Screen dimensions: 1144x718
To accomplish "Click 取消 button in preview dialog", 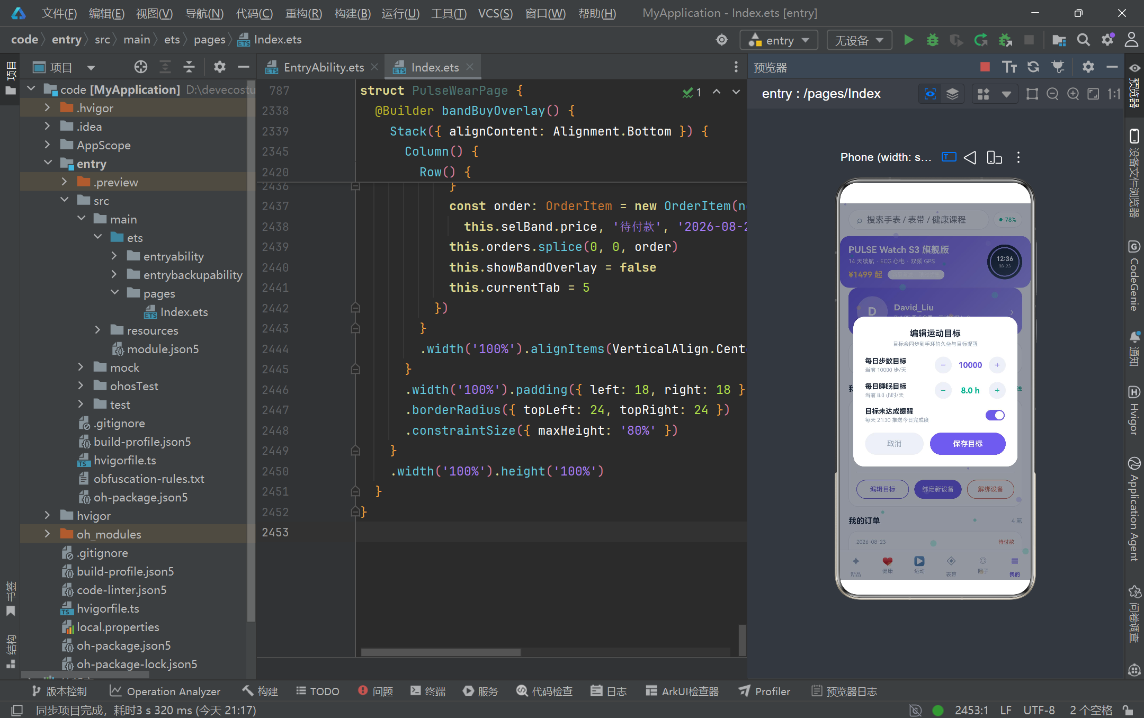I will 894,444.
